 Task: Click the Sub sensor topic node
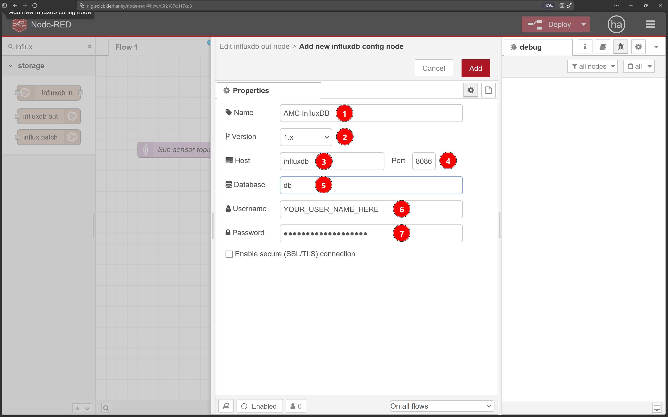pos(174,150)
